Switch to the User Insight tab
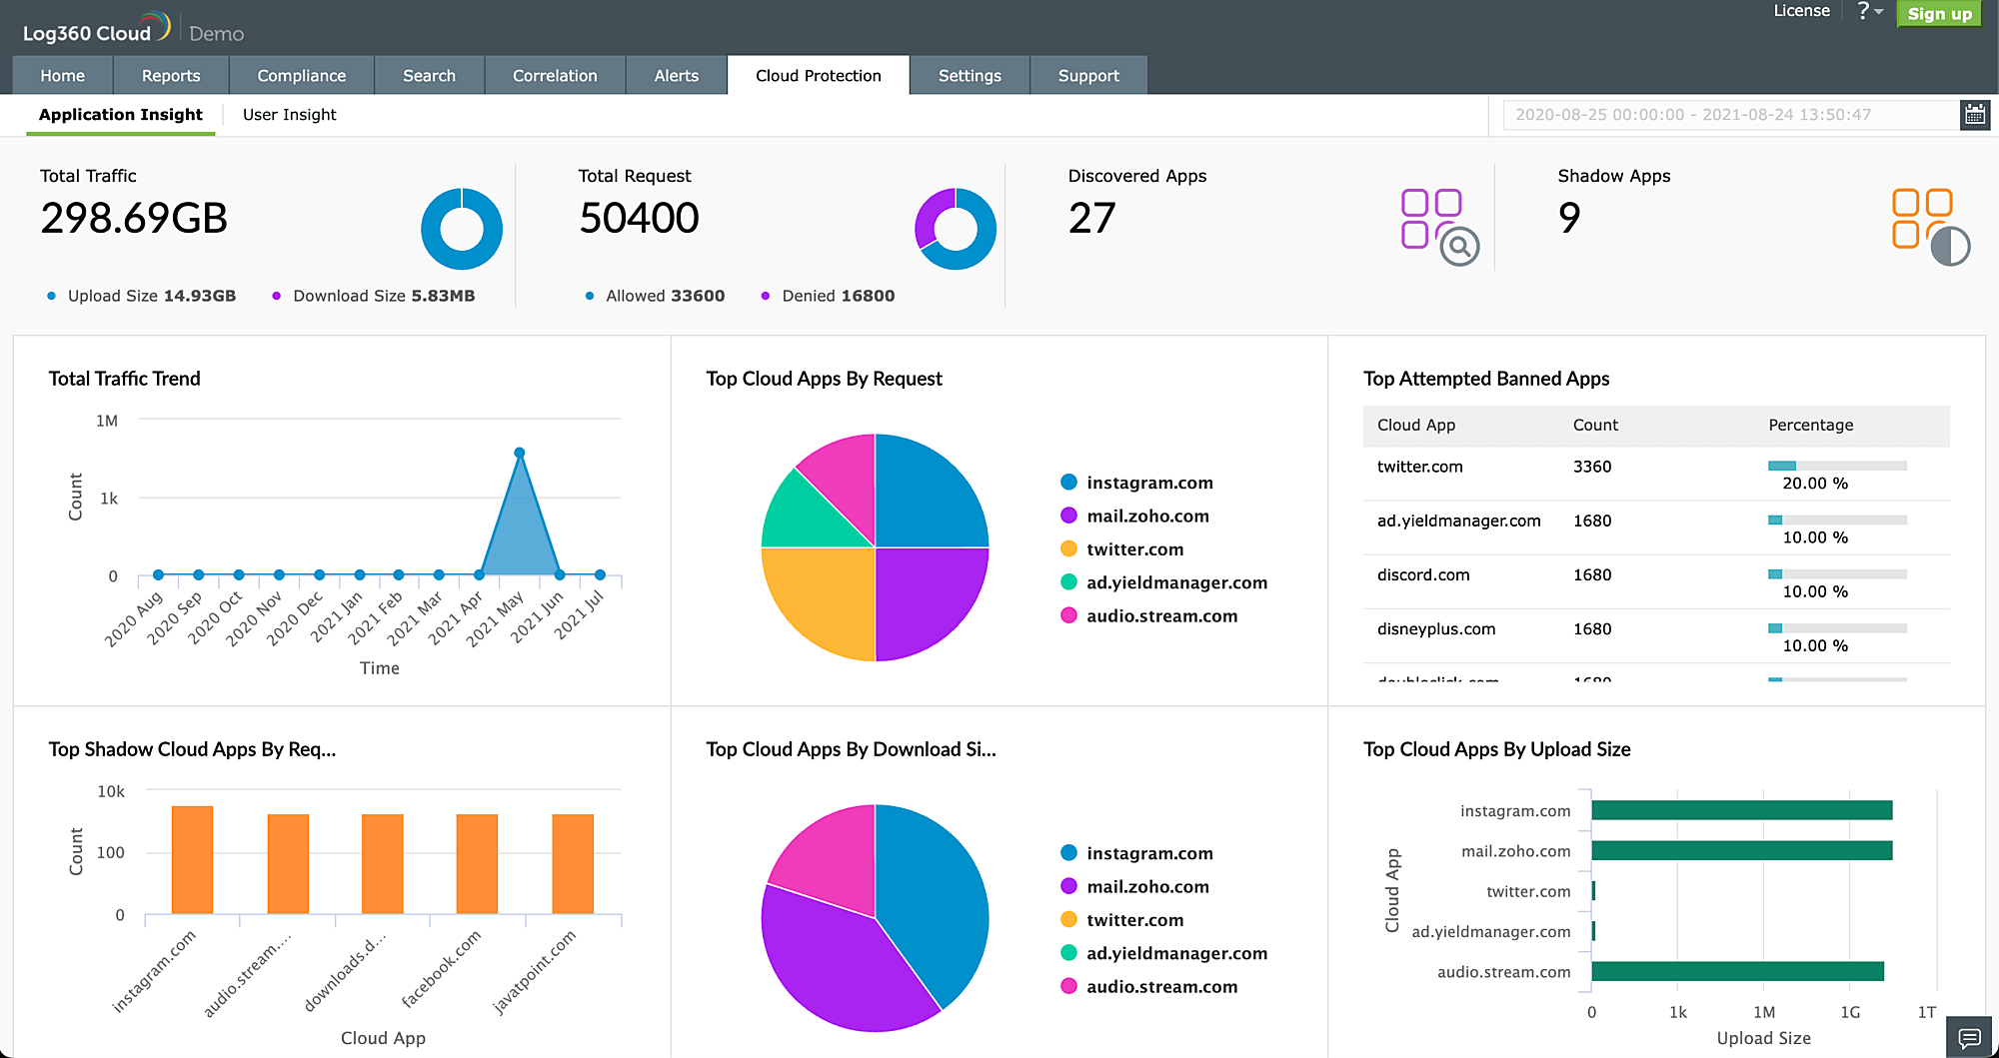Image resolution: width=1999 pixels, height=1058 pixels. pyautogui.click(x=288, y=114)
